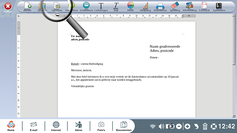Open the Formaat page format tool
The image size is (237, 133).
pyautogui.click(x=204, y=7)
